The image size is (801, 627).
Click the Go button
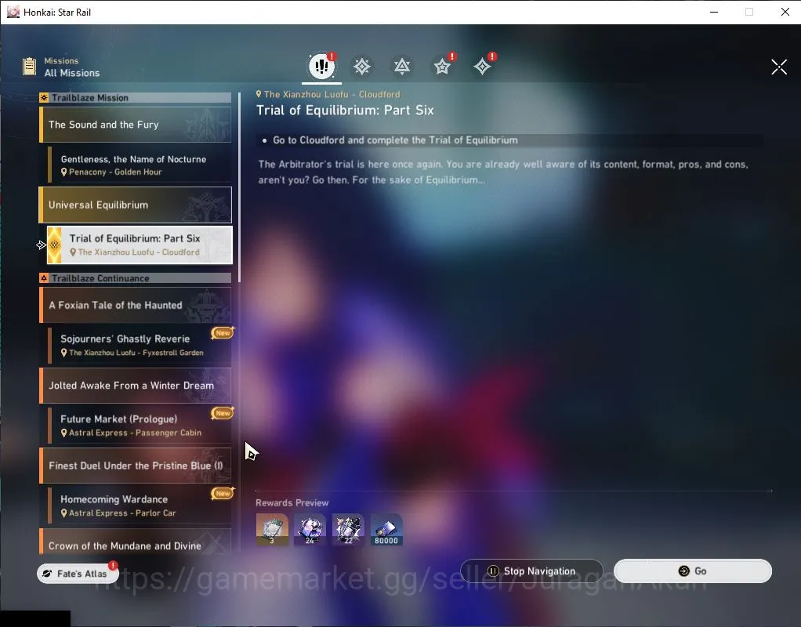693,571
